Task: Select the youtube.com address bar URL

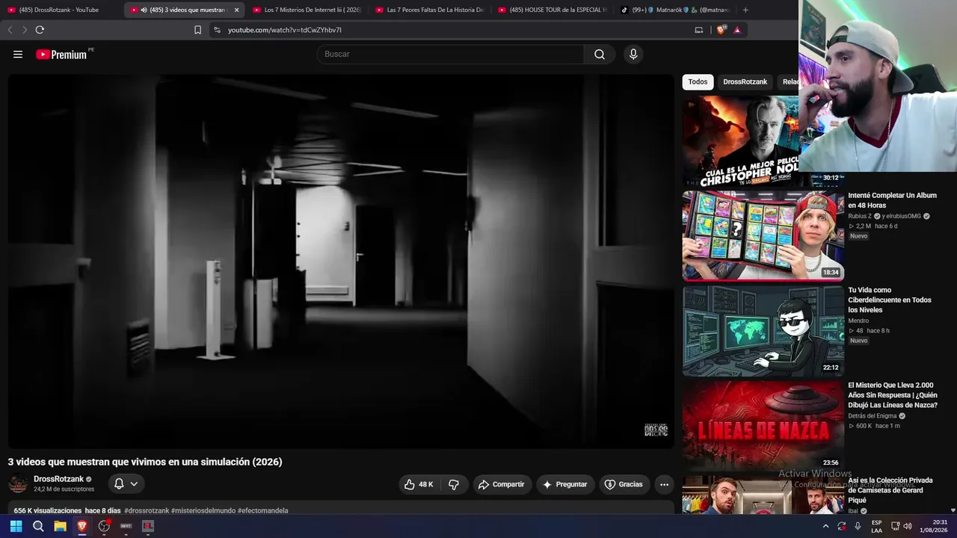Action: (x=285, y=30)
